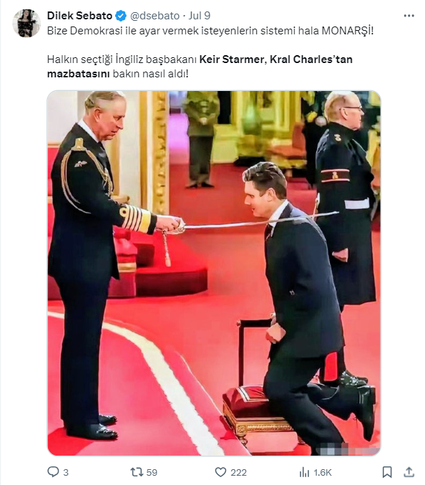Open the three-dot more options menu
Screen dimensions: 425x485
409,16
